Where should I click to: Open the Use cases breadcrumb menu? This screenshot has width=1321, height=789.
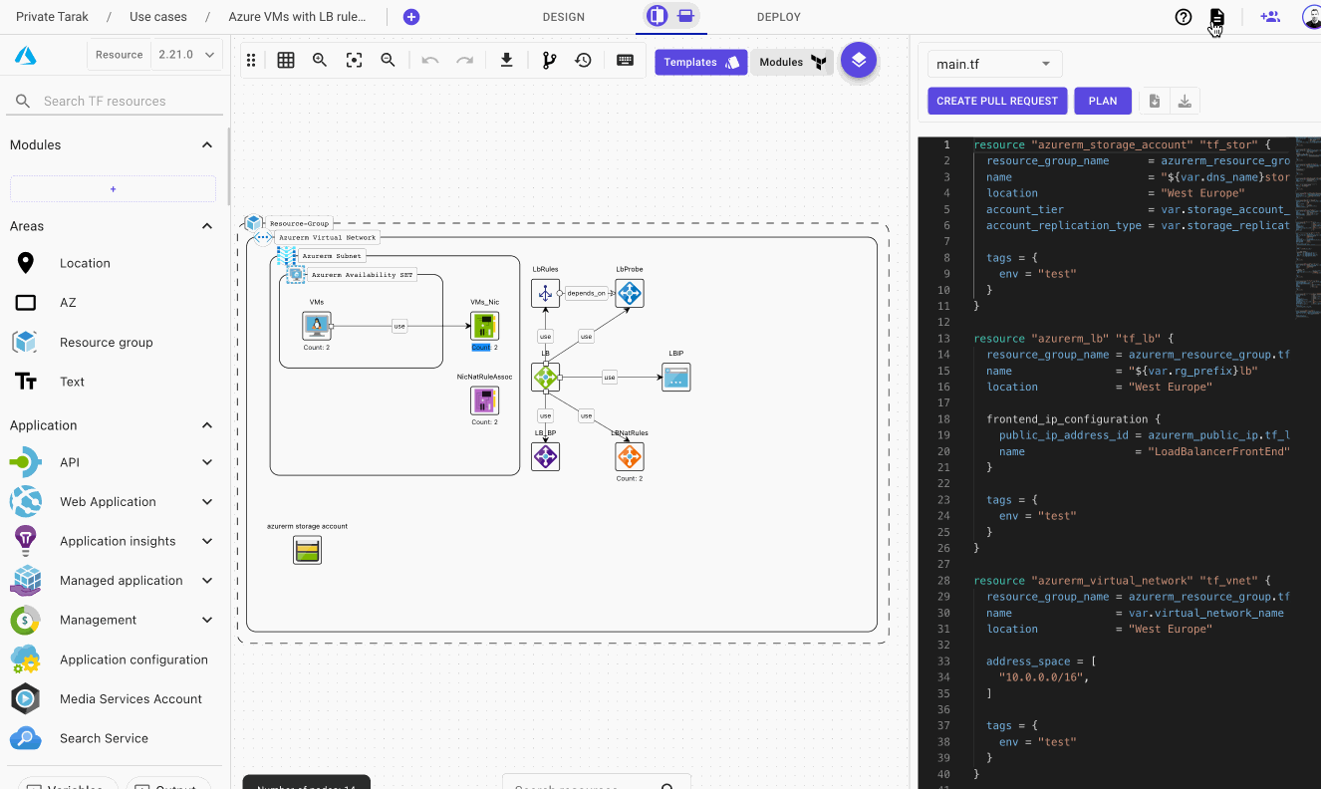[x=157, y=16]
